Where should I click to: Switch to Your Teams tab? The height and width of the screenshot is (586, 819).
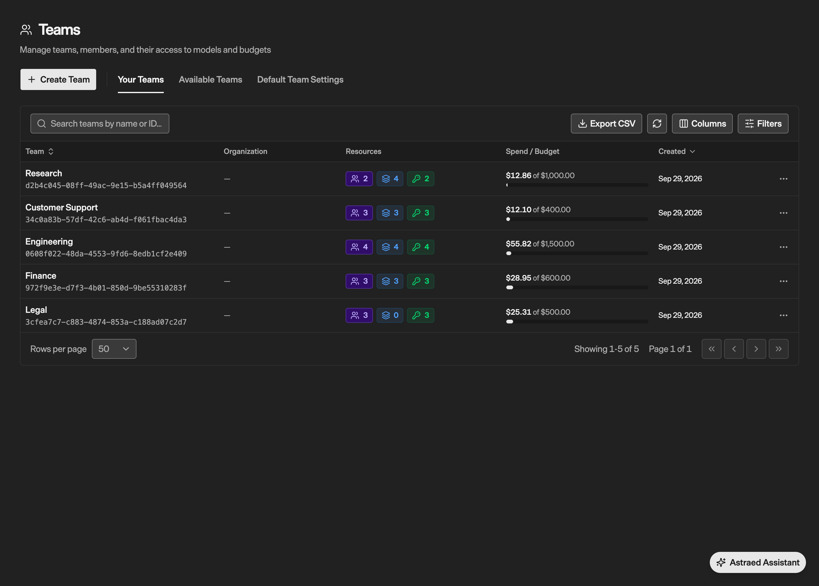coord(141,80)
